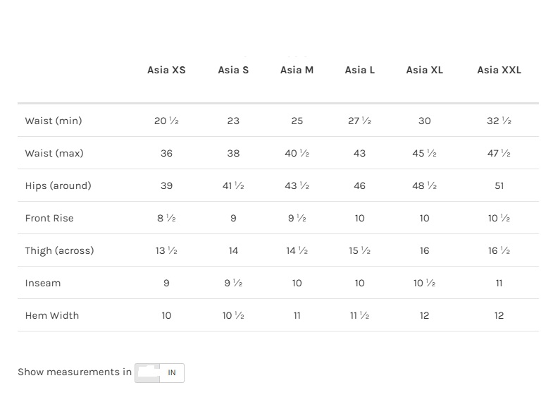Viewport: 553px width, 402px height.
Task: Click the Asia XL column header
Action: point(424,70)
